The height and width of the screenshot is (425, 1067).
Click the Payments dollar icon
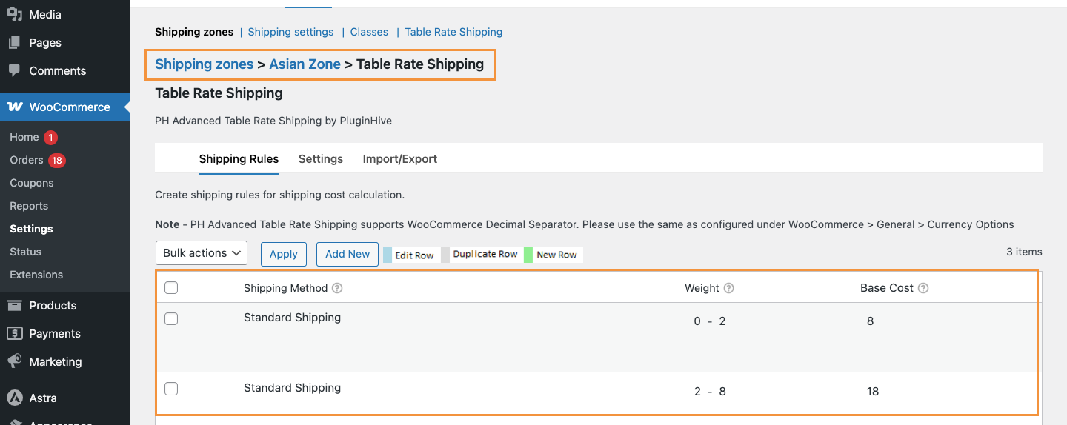tap(14, 333)
